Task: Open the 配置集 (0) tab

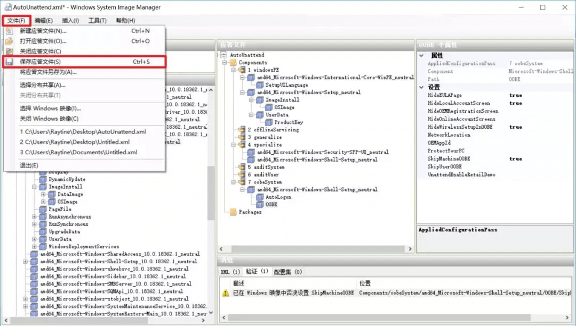Action: [x=287, y=272]
